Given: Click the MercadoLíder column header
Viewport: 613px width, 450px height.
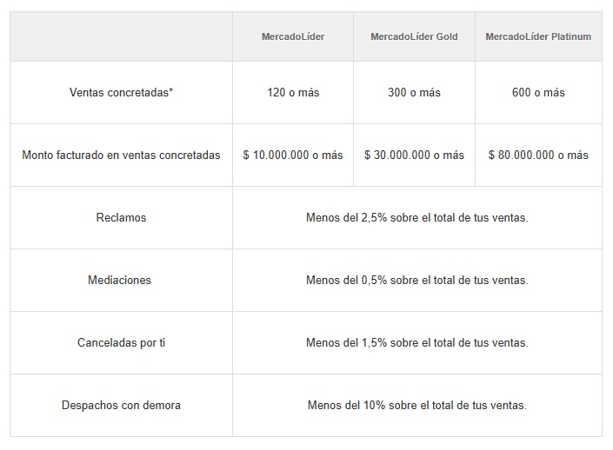Looking at the screenshot, I should (293, 36).
